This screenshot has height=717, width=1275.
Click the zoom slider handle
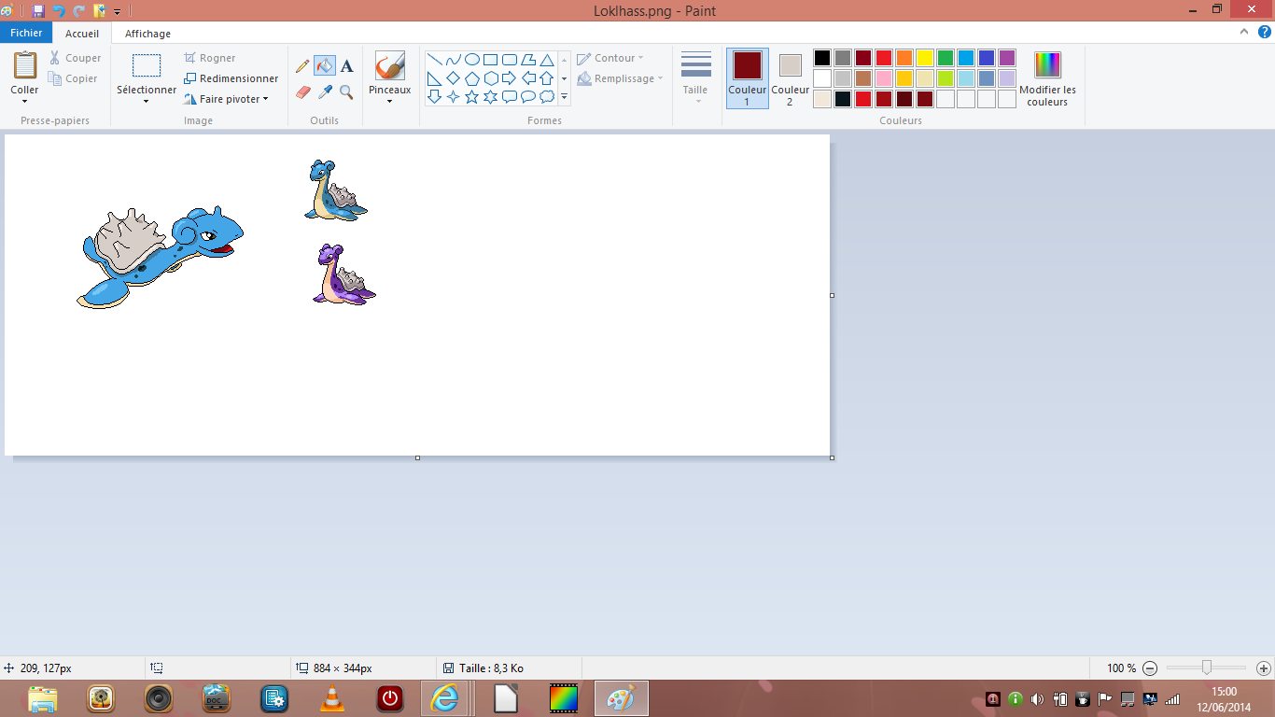[1207, 668]
